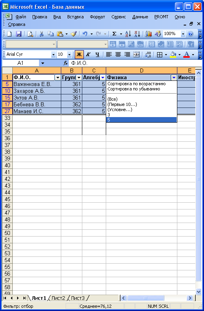Undo the last action

[x=85, y=34]
